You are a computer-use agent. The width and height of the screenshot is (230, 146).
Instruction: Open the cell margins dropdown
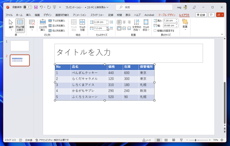pyautogui.click(x=146, y=25)
